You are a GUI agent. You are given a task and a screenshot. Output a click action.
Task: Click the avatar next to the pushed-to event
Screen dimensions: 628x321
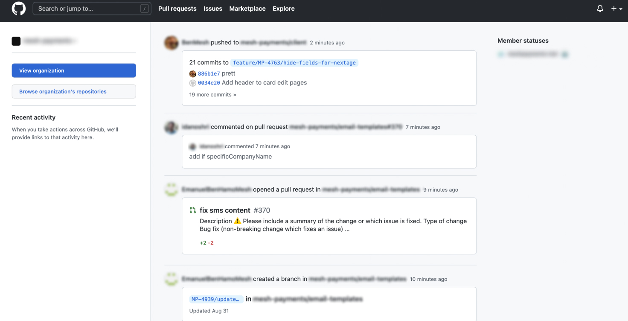click(172, 43)
